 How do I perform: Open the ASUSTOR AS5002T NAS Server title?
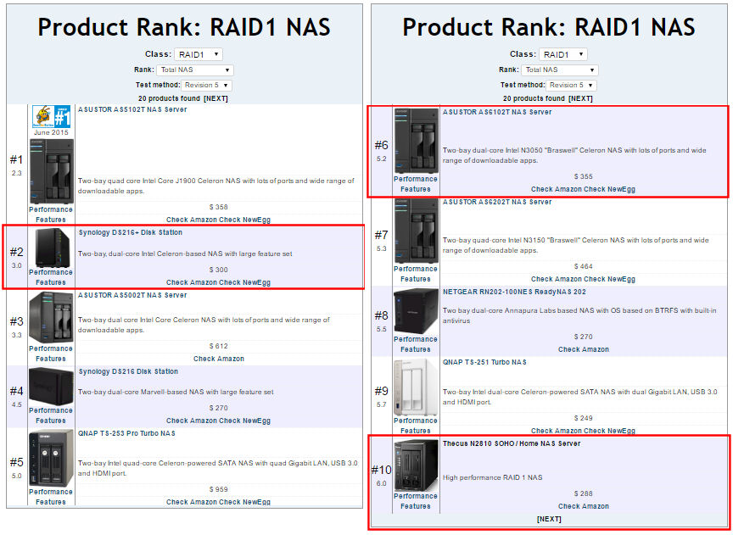[x=132, y=295]
